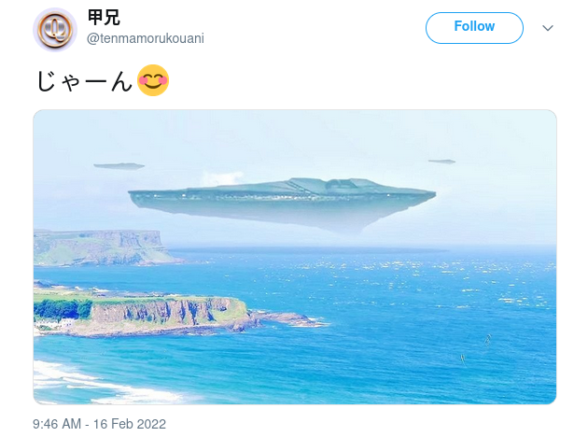This screenshot has width=588, height=437.
Task: Select the じゃーん tweet text
Action: click(85, 81)
